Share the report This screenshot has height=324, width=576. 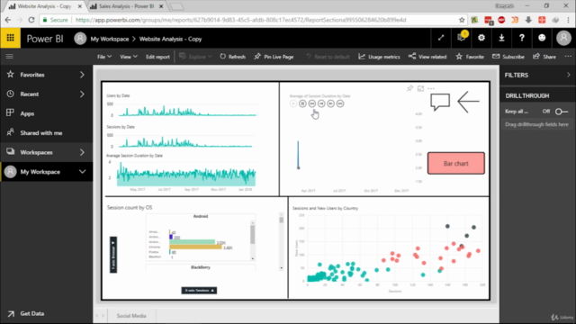pyautogui.click(x=544, y=57)
